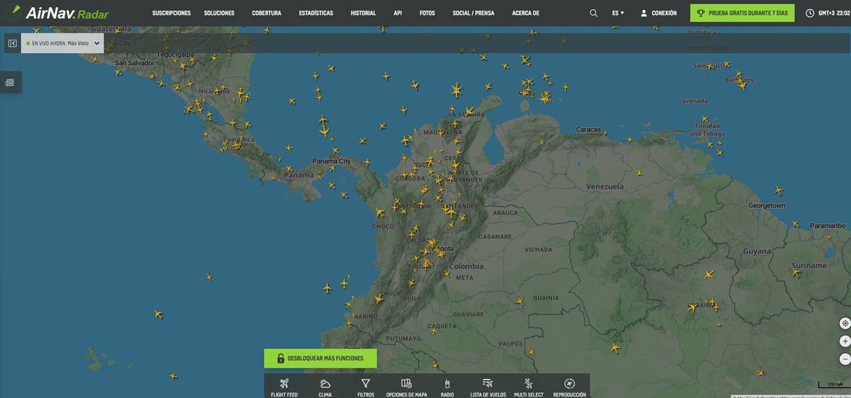
Task: Click the San Salvador label
Action: point(135,63)
